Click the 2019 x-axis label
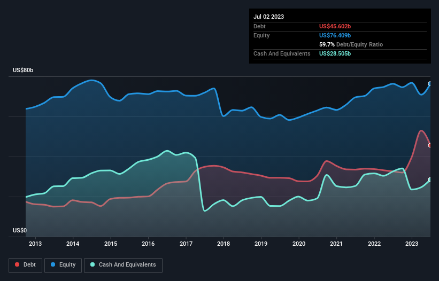439x281 pixels. 261,244
